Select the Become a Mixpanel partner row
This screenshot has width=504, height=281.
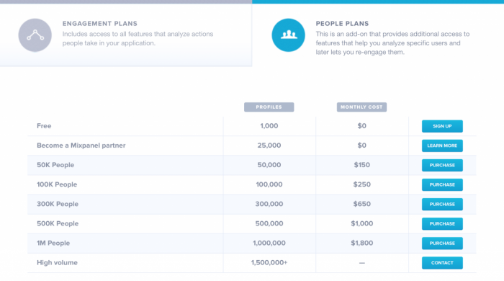252,146
